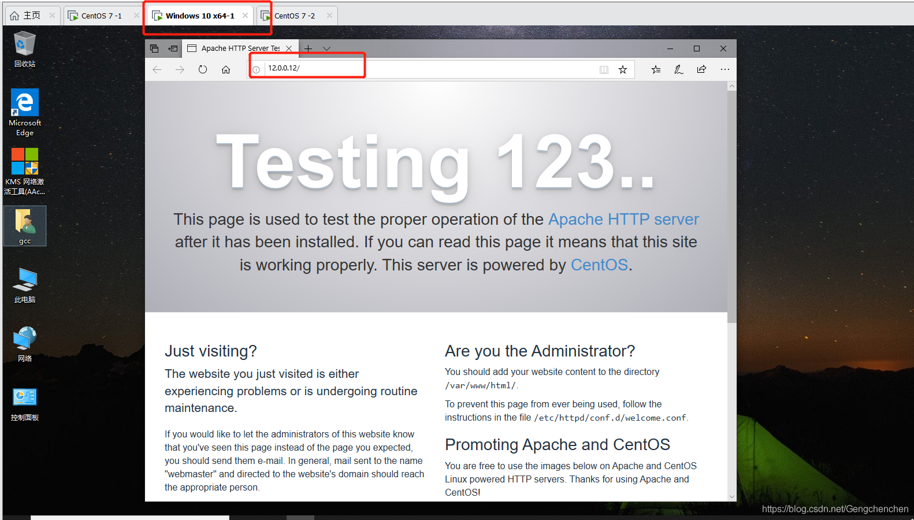Click the vertical scrollbar thumb
This screenshot has height=520, width=914.
[732, 206]
